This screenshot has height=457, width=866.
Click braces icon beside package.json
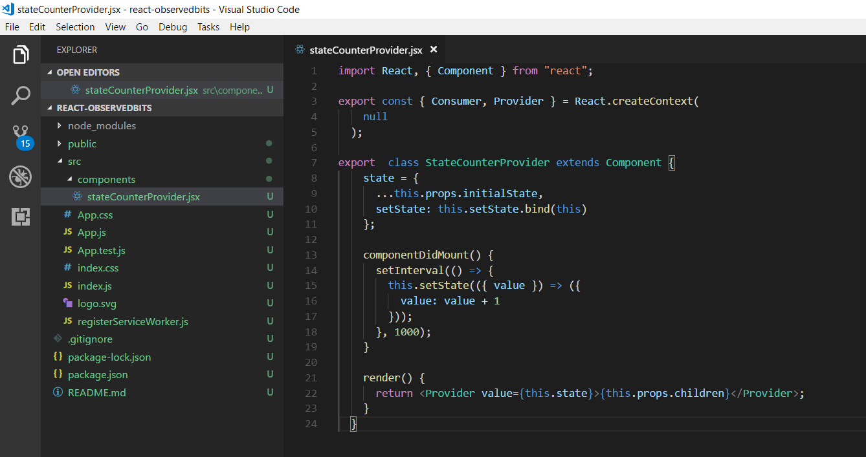(58, 374)
